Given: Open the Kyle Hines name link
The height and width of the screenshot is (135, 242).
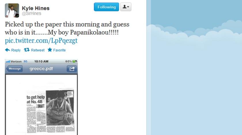Looking at the screenshot, I should (36, 8).
